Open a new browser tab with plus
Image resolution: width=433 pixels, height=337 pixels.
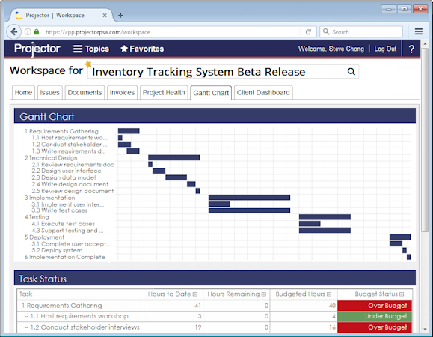pos(120,16)
